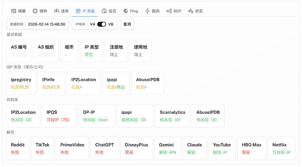Click the 风险度 section heading
Viewport: 302px width, 167px height.
[x=12, y=100]
